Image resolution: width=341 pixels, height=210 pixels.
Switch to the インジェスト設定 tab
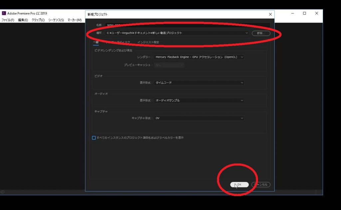148,42
